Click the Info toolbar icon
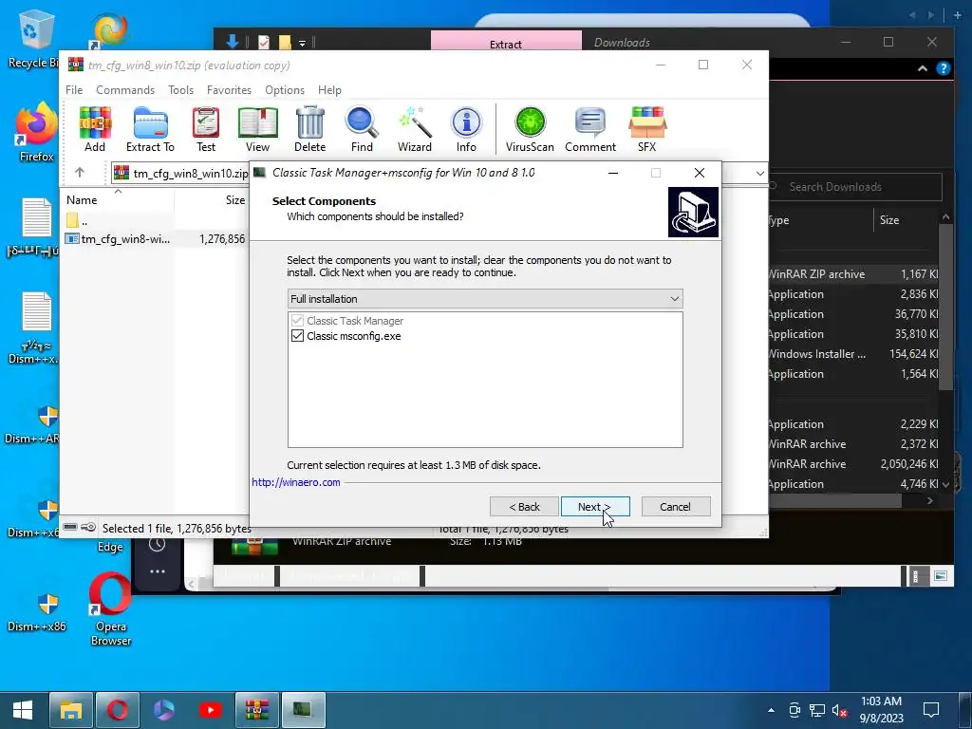This screenshot has width=972, height=729. coord(466,129)
